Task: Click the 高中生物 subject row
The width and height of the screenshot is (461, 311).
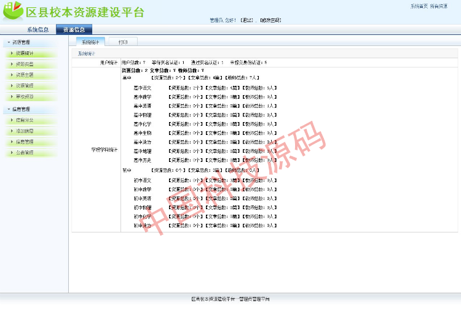Action: pos(205,133)
